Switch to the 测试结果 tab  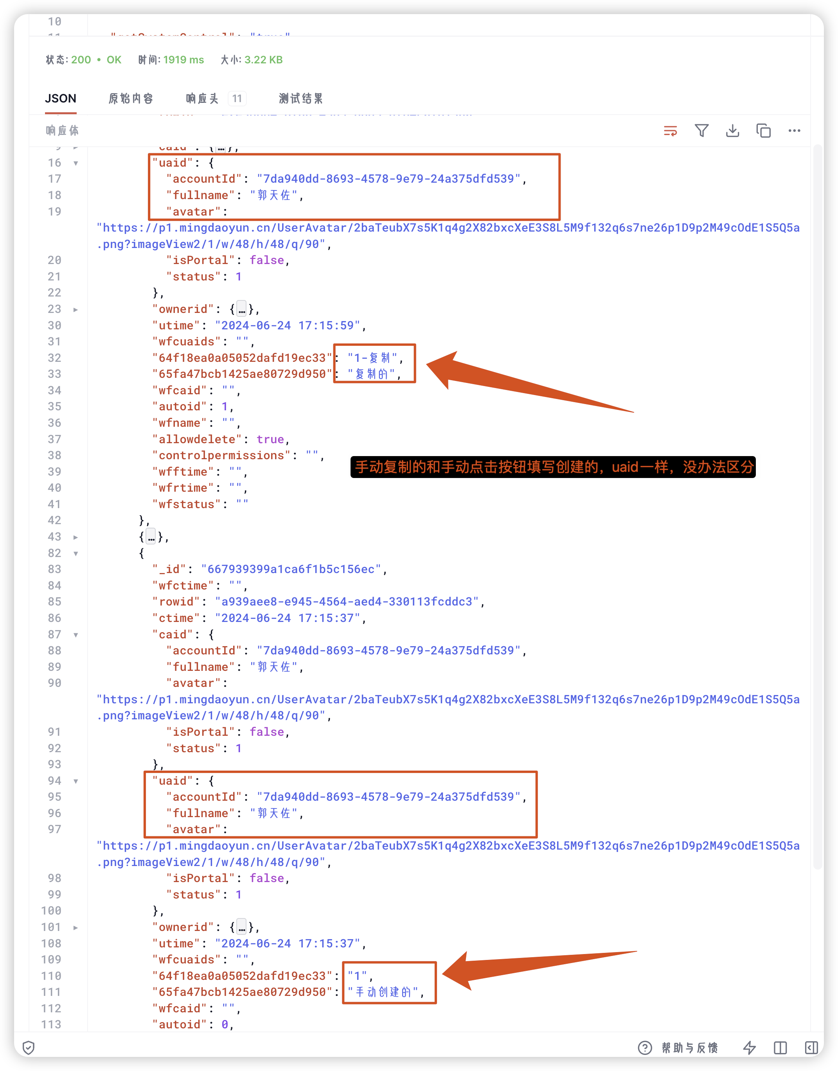tap(301, 99)
